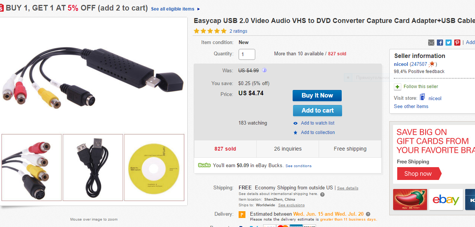Screen dimensions: 475x227
Task: Click the seller's feedback star icon
Action: point(432,64)
